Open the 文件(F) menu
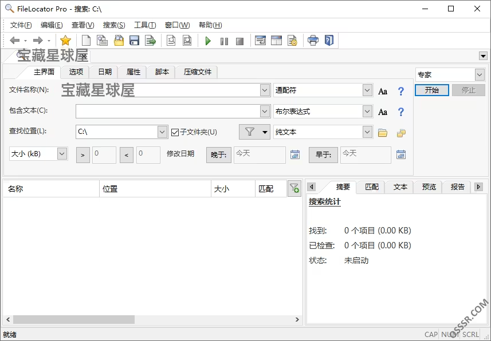The width and height of the screenshot is (491, 341). tap(21, 25)
